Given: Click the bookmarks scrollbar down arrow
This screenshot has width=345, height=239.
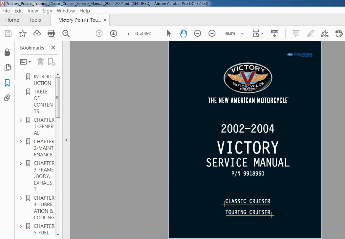Looking at the screenshot, I should point(58,235).
